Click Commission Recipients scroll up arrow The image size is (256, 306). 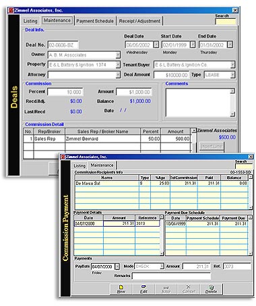point(251,177)
